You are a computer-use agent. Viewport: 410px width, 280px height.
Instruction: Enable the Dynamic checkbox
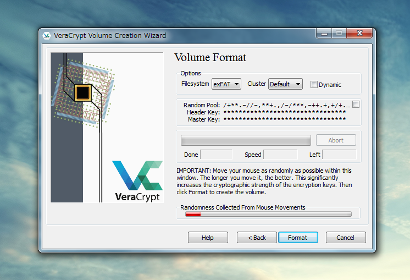click(314, 85)
